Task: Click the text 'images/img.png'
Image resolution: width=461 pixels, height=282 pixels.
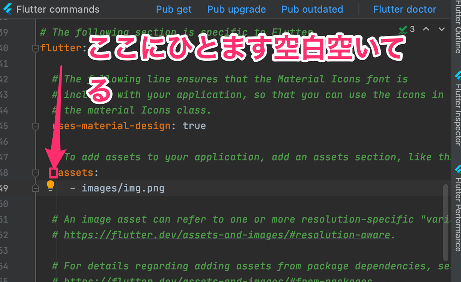Action: [x=123, y=189]
